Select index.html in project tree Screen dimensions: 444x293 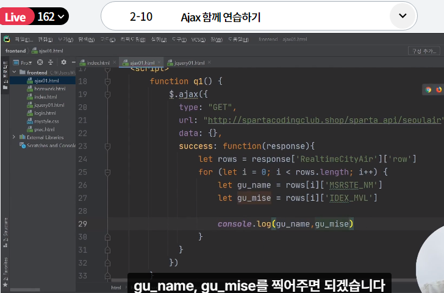tap(43, 97)
